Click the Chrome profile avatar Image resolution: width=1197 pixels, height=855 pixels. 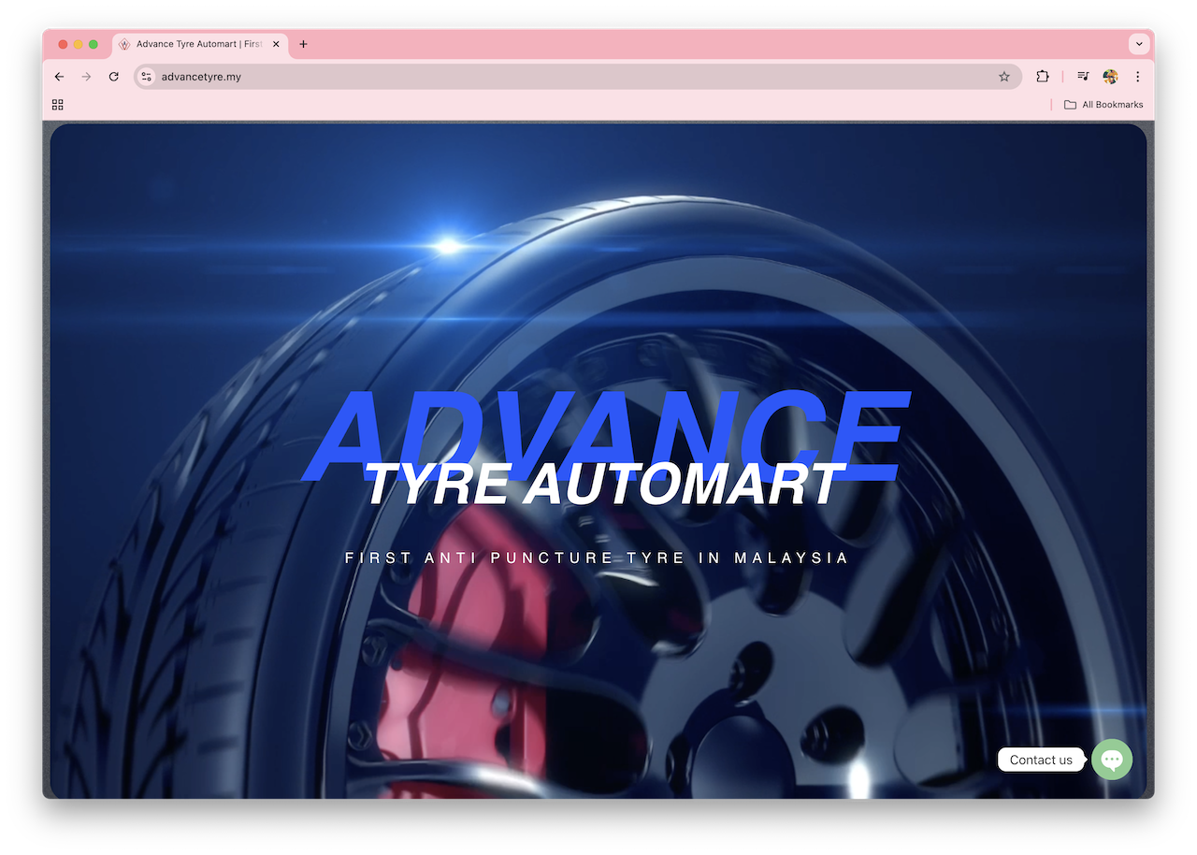[x=1110, y=77]
